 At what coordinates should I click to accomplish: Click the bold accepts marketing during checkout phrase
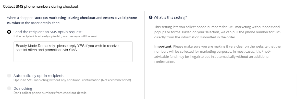point(64,18)
